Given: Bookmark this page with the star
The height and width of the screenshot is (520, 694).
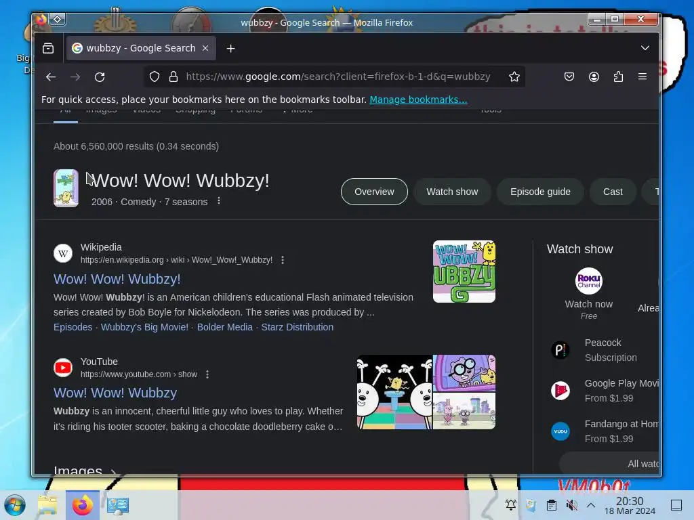Looking at the screenshot, I should coord(514,77).
